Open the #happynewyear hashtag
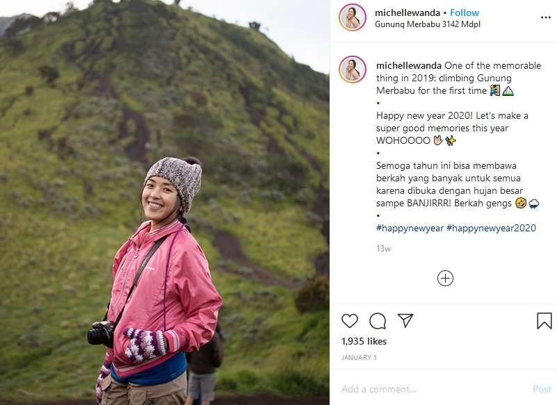 [x=410, y=228]
